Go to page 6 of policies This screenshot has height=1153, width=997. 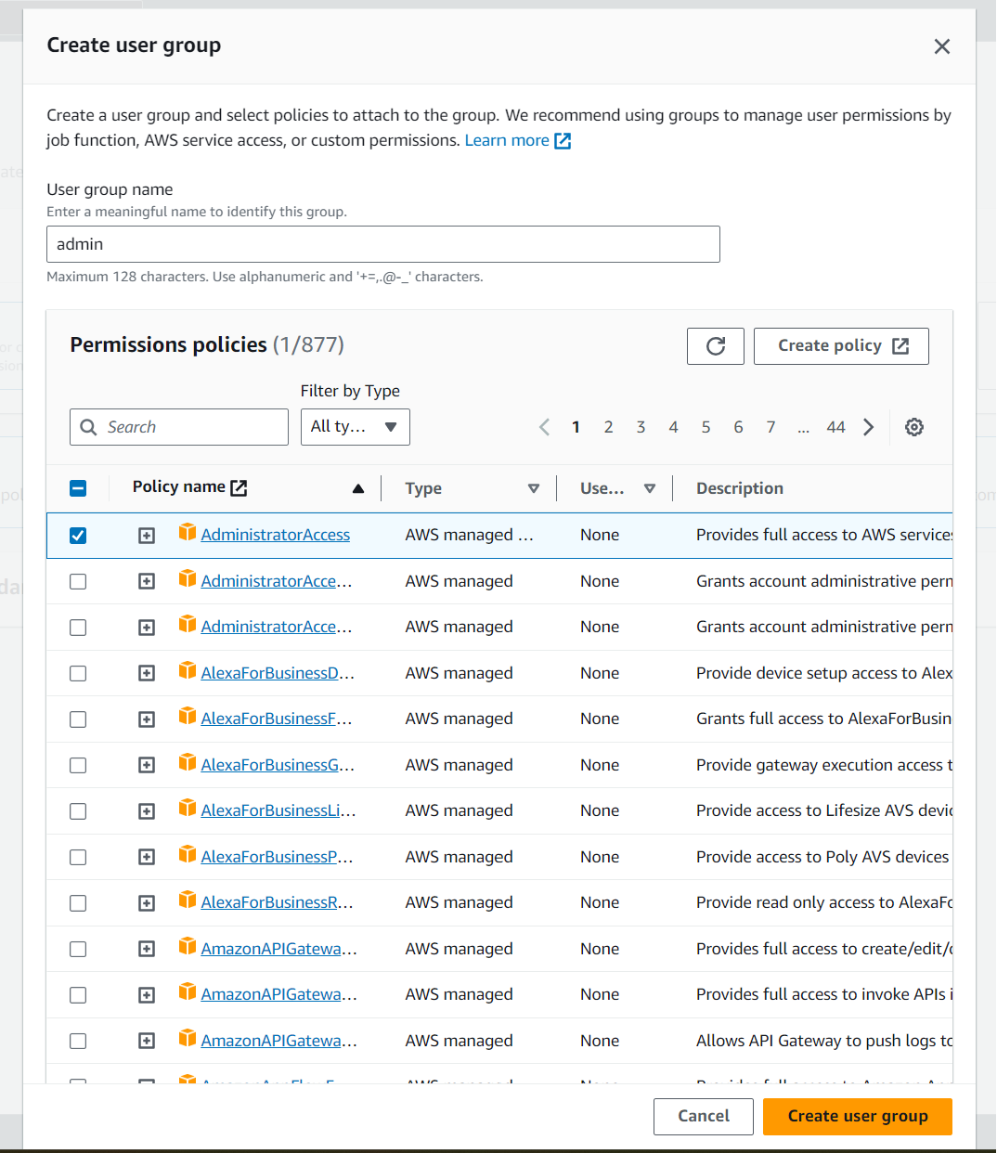tap(738, 427)
